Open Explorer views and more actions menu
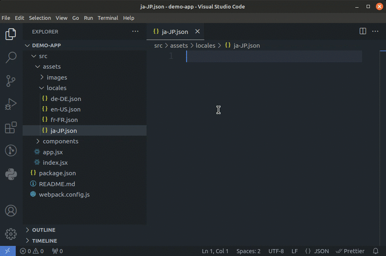The width and height of the screenshot is (386, 256). 135,31
